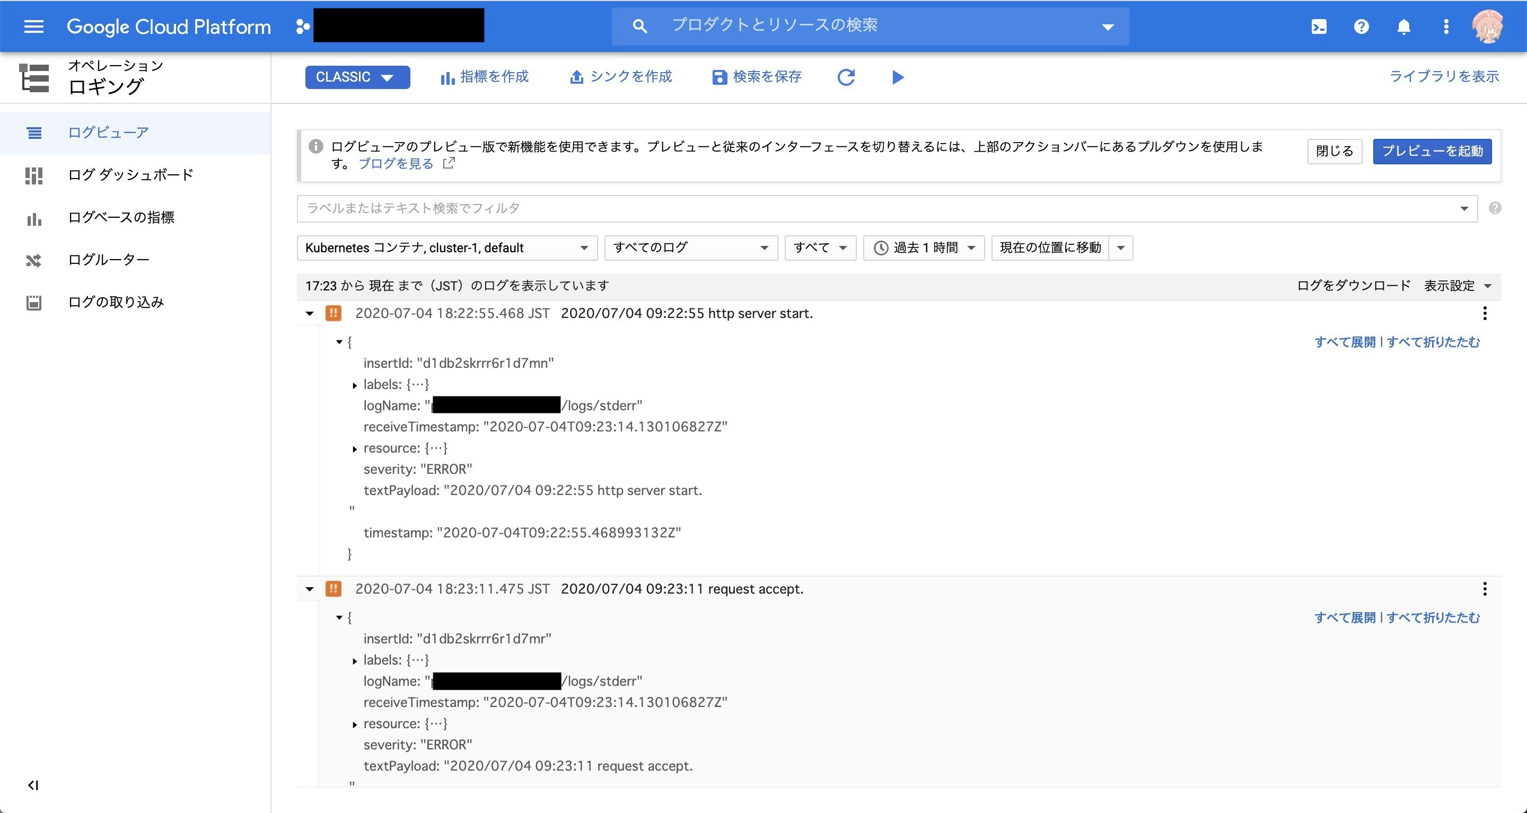Refresh logs with the reload icon
Screen dimensions: 1527x813
click(x=846, y=77)
